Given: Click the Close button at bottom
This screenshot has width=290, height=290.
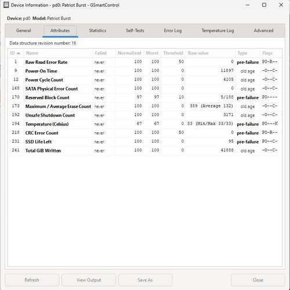Looking at the screenshot, I should coord(258,280).
